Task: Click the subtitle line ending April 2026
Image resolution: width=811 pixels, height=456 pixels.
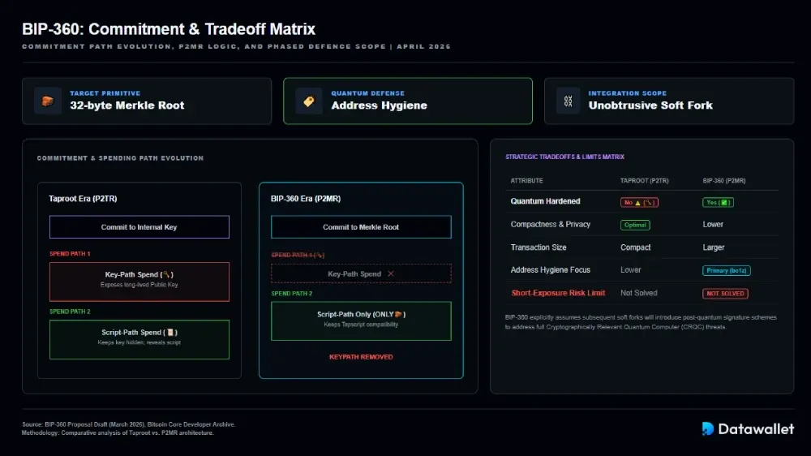Action: pyautogui.click(x=236, y=46)
